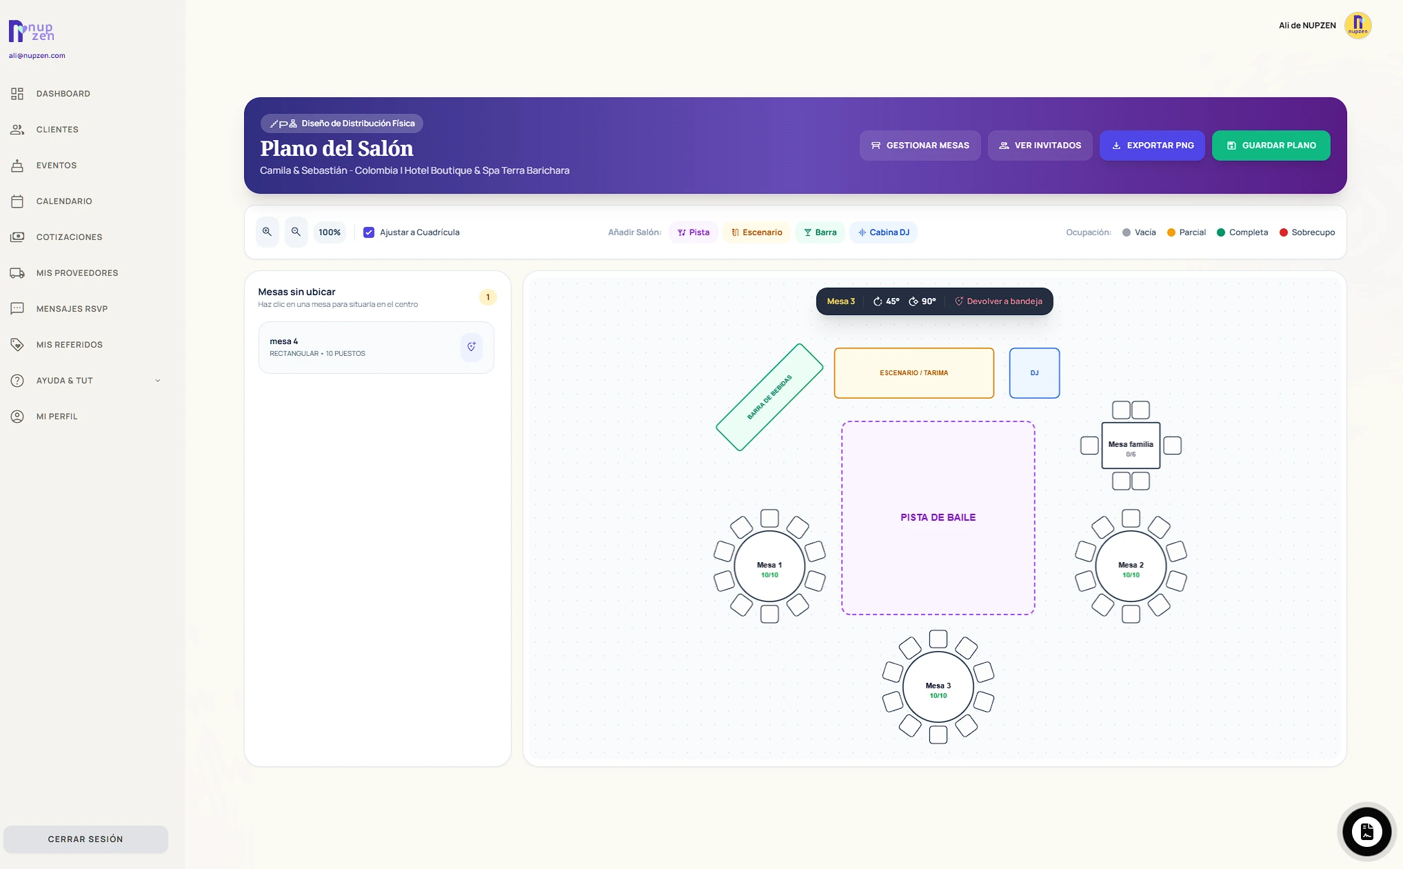
Task: Click the Ayuda & Tut question icon
Action: (x=17, y=381)
